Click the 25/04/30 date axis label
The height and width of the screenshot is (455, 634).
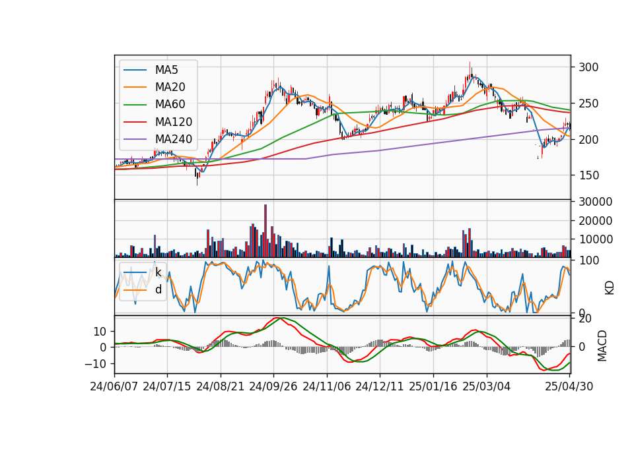click(x=569, y=387)
